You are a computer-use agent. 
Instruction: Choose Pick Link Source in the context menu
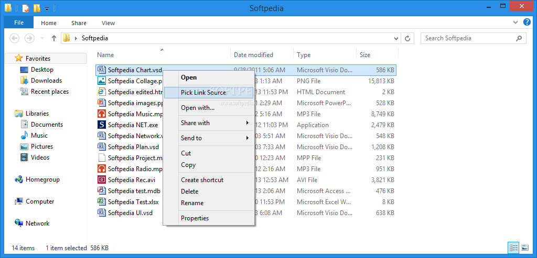click(209, 92)
